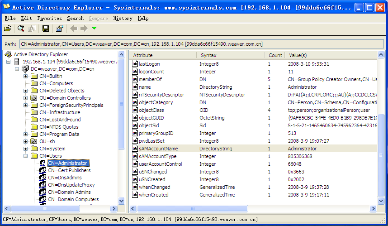Click the attribute list vertical scrollbar thumb
This screenshot has width=388, height=226.
point(381,156)
